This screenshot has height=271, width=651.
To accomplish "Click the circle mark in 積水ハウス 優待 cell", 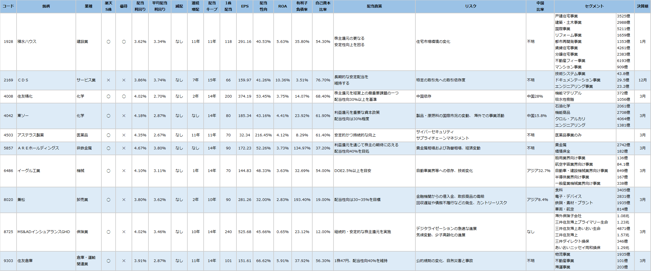I will click(124, 42).
